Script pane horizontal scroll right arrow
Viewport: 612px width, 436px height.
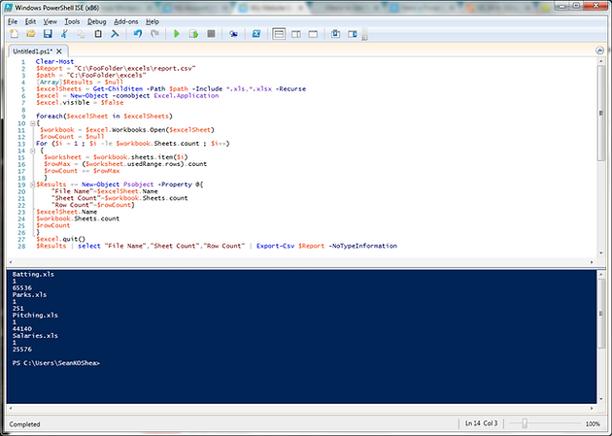tap(592, 262)
